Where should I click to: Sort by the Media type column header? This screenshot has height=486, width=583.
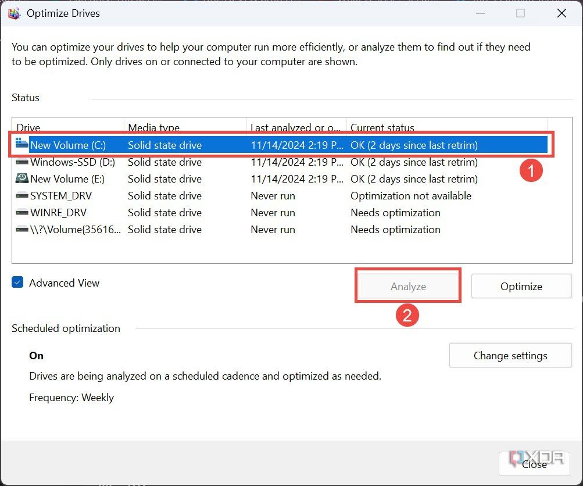click(x=185, y=127)
